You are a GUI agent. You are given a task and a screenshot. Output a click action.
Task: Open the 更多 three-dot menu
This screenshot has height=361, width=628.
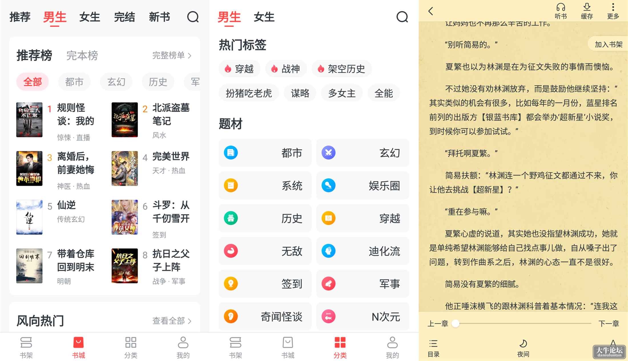click(x=613, y=11)
